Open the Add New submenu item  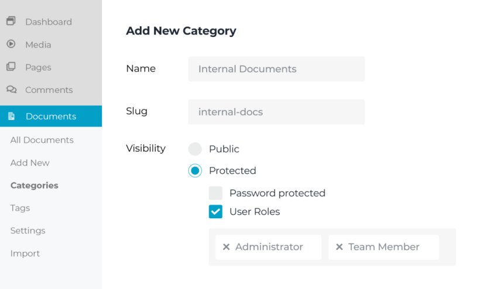[30, 163]
